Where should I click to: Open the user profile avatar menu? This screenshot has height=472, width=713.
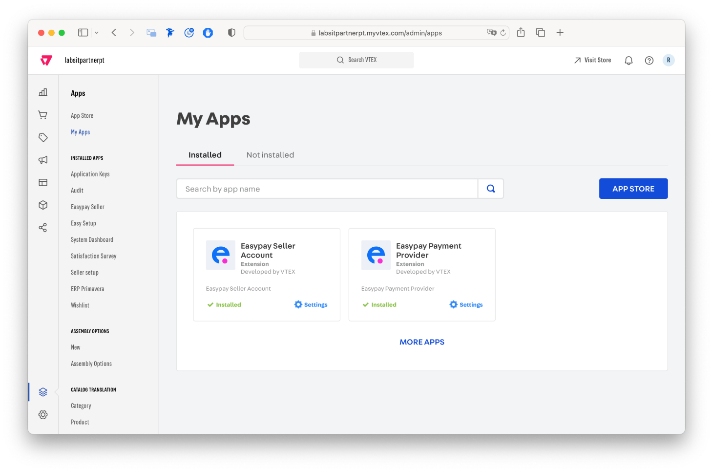point(668,60)
